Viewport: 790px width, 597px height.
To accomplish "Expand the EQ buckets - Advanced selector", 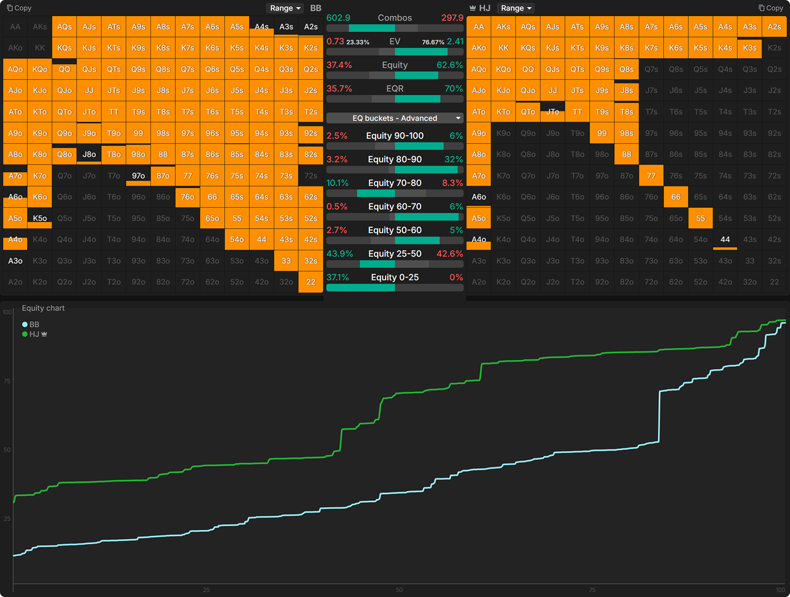I will [394, 118].
